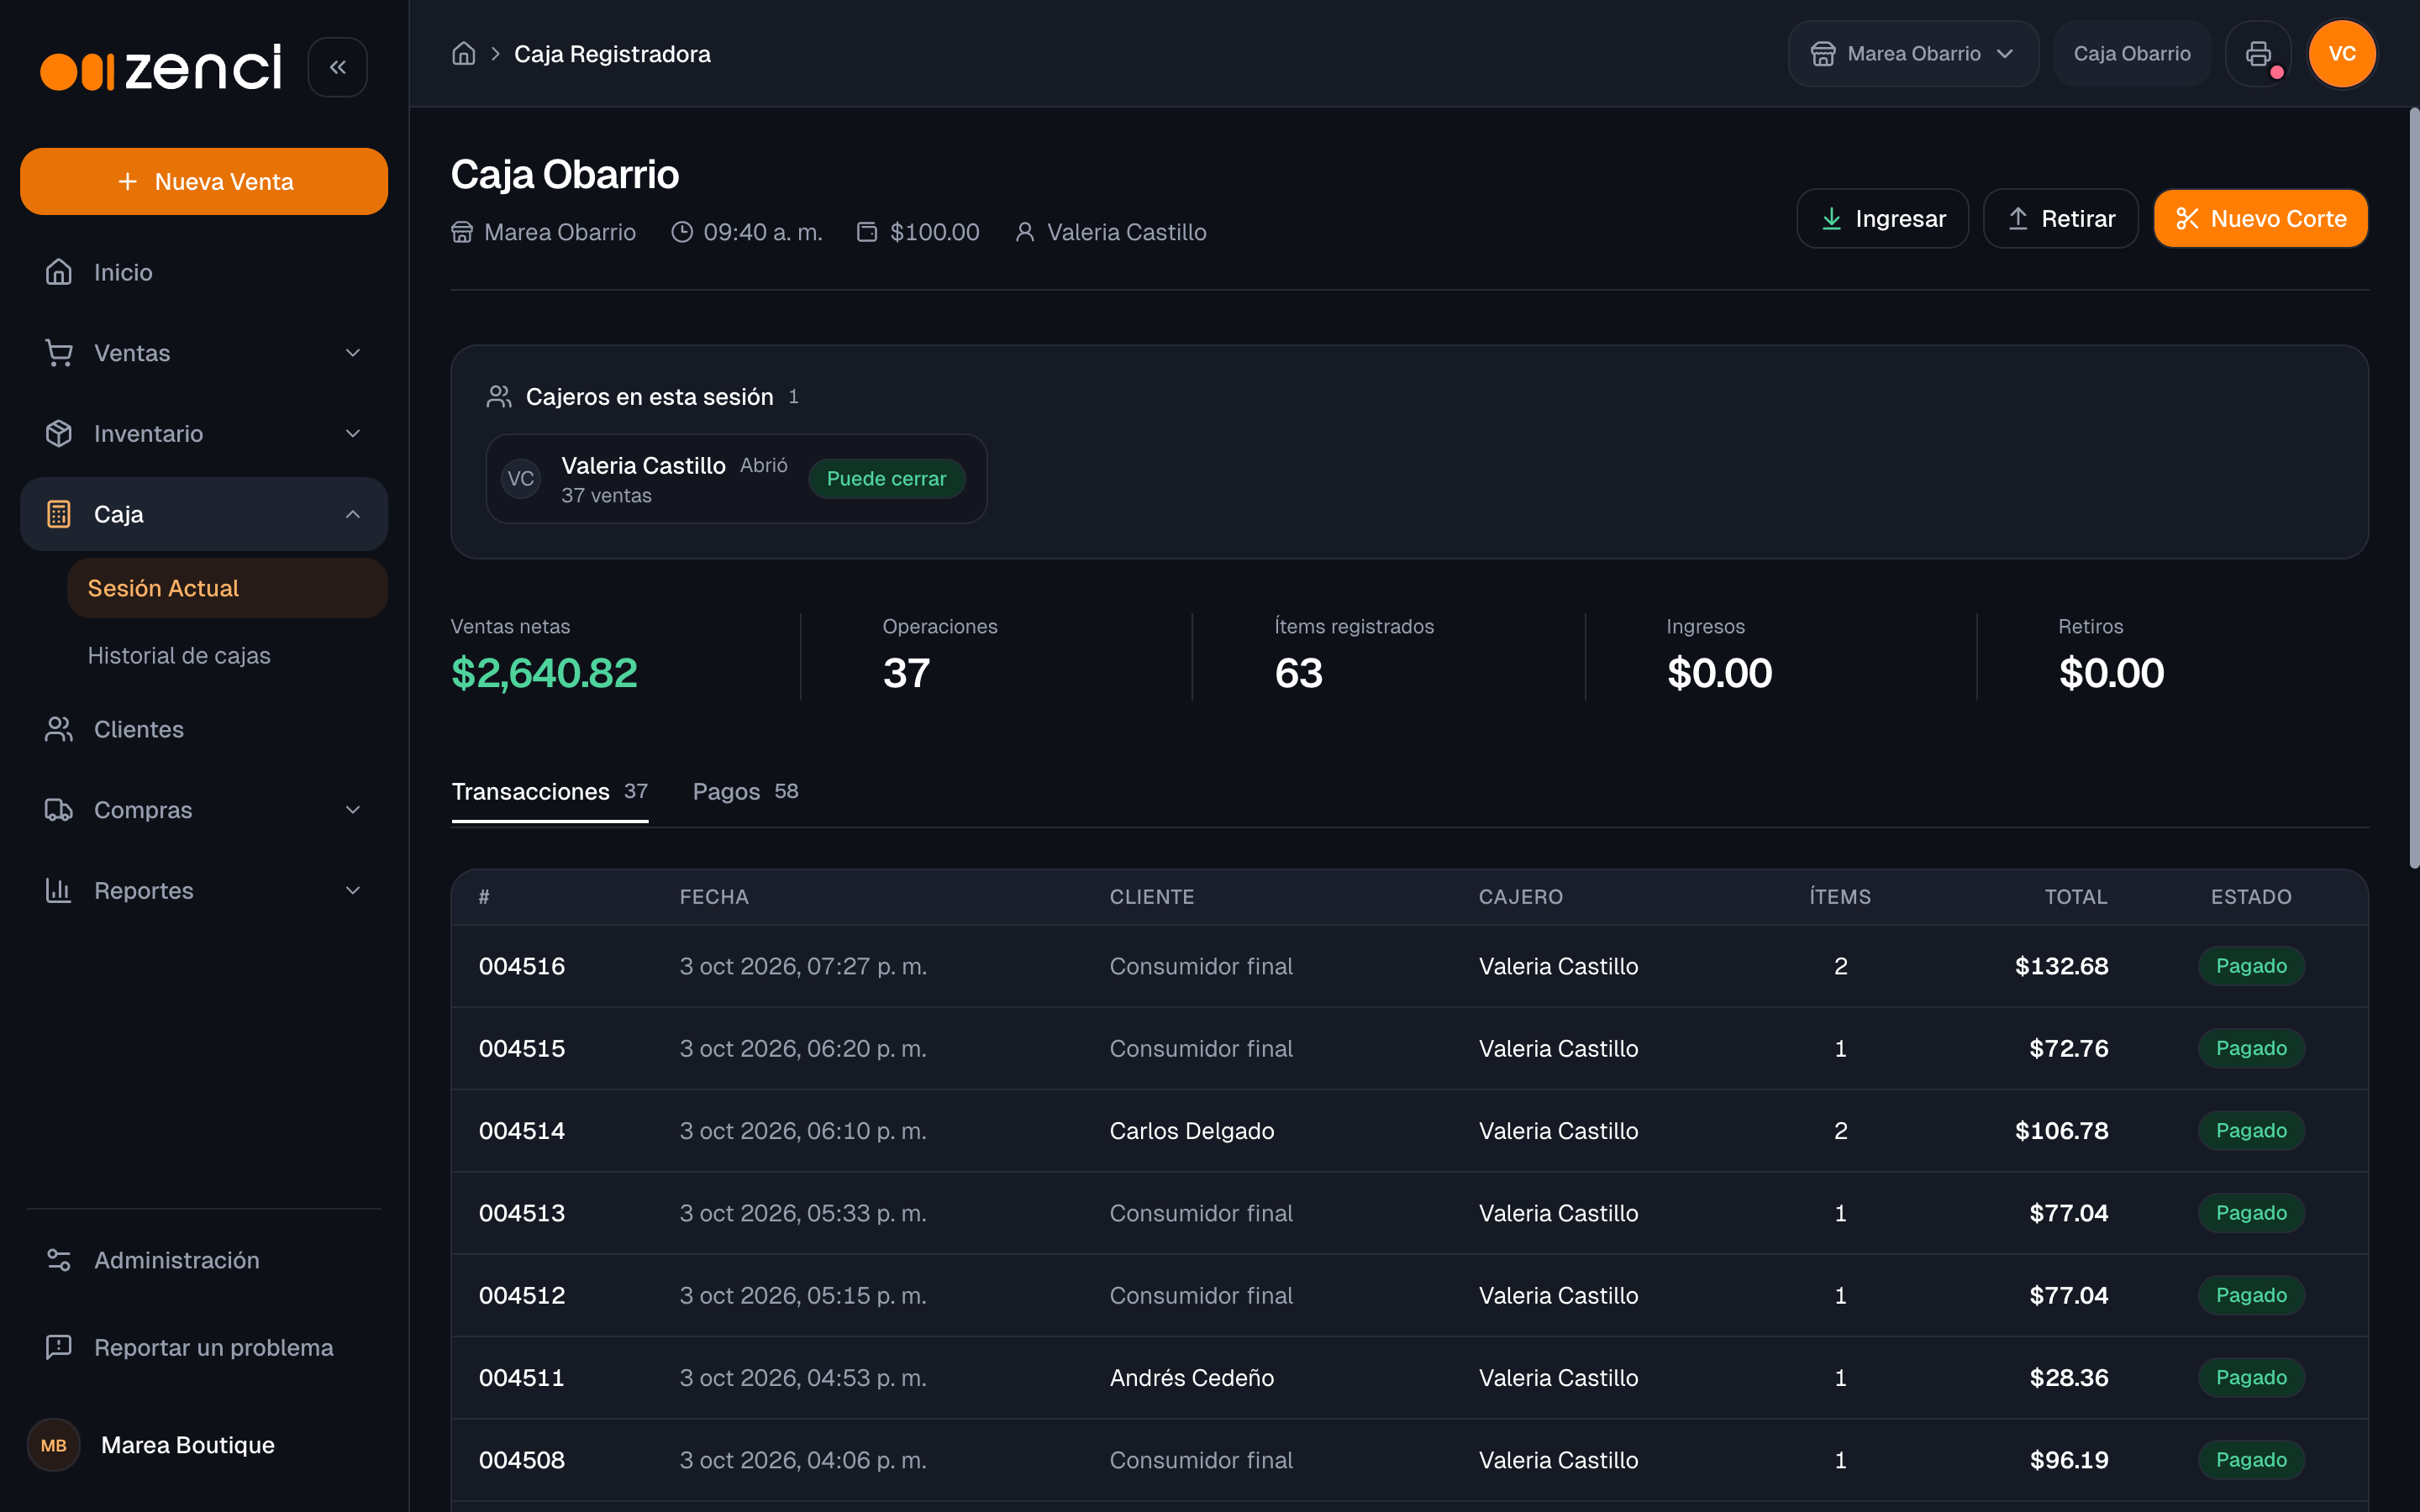Collapse the Caja menu chevron
The image size is (2420, 1512).
[353, 514]
